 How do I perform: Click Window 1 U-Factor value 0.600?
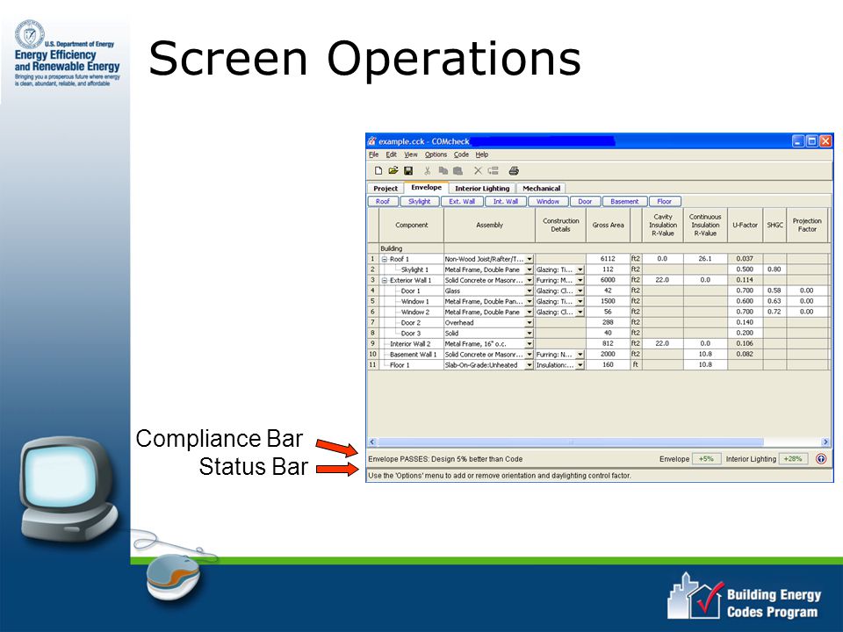point(745,301)
